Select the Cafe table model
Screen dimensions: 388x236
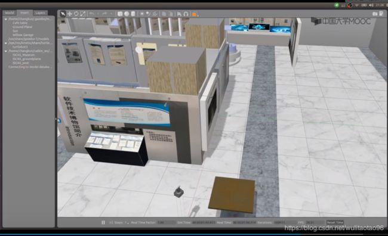click(20, 23)
